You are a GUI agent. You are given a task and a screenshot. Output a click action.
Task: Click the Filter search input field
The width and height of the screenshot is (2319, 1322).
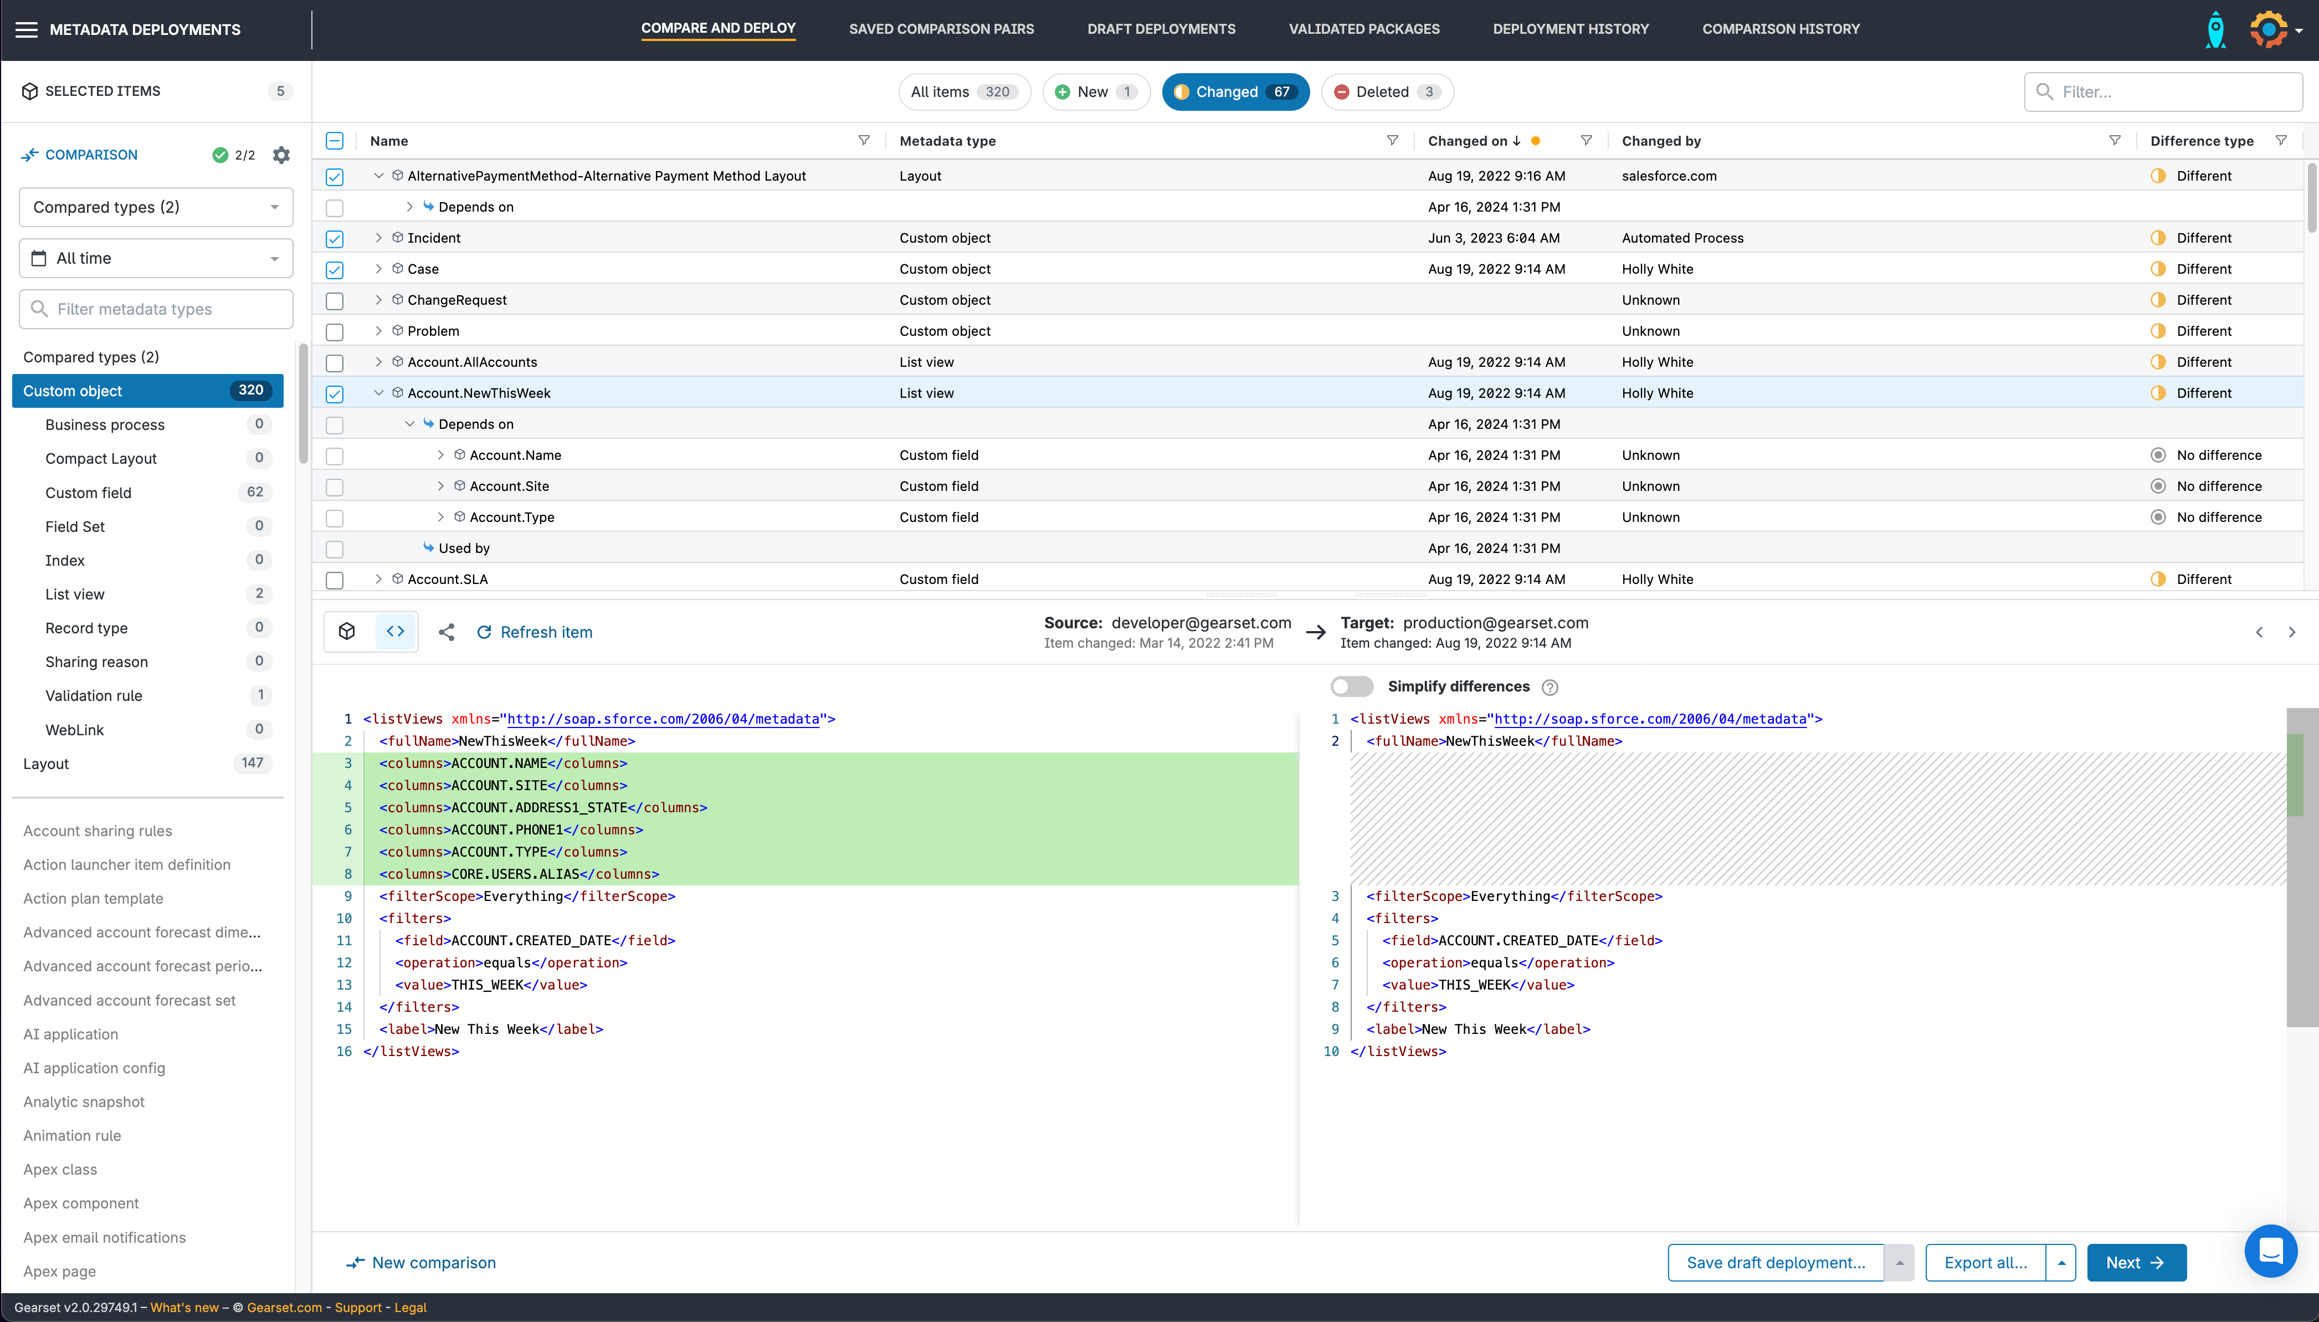coord(2174,92)
